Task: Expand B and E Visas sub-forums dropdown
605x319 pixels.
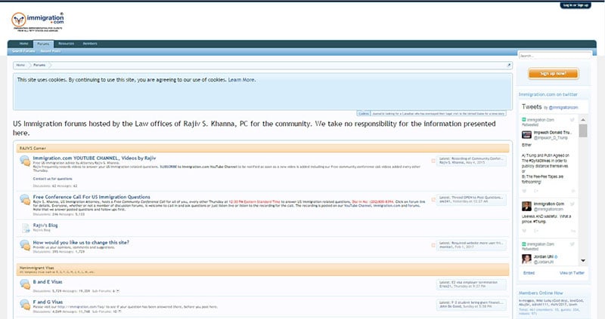Action: coord(118,291)
